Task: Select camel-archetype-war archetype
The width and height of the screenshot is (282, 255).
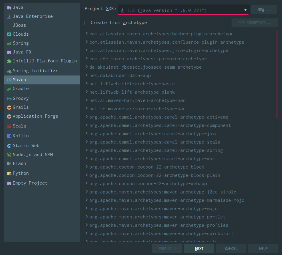Action: pyautogui.click(x=152, y=159)
